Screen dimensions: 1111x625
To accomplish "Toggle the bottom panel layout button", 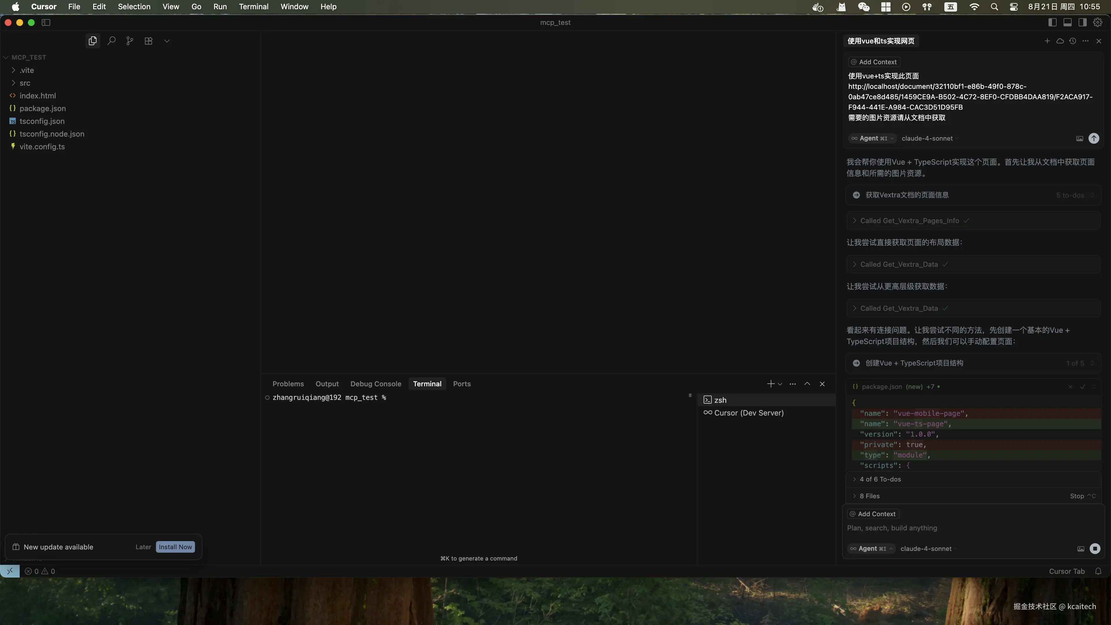I will click(1067, 23).
